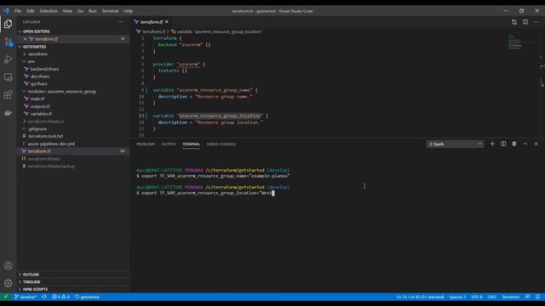
Task: Open the Manage gear icon
Action: (x=8, y=283)
